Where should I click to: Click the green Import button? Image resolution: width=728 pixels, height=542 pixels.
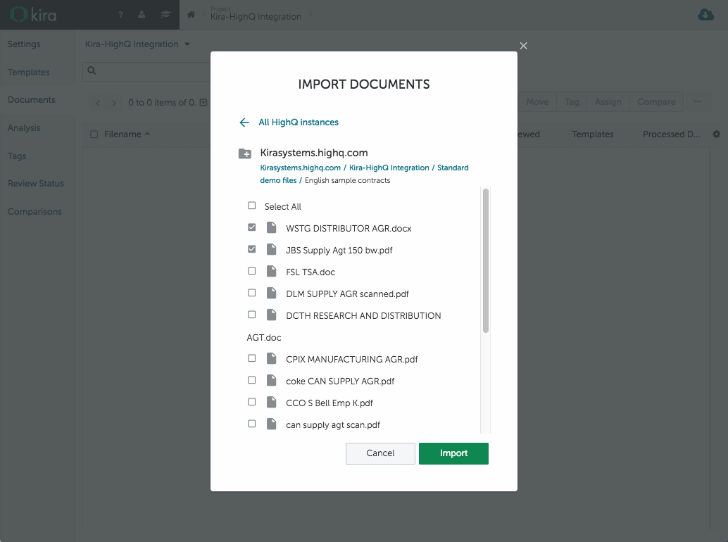pos(453,453)
